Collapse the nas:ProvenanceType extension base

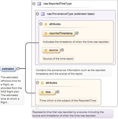coord(37,14)
